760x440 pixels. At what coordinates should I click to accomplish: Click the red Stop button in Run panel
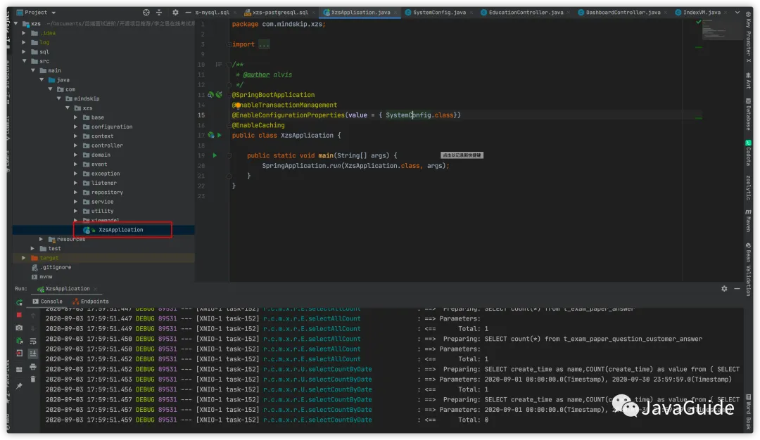19,315
